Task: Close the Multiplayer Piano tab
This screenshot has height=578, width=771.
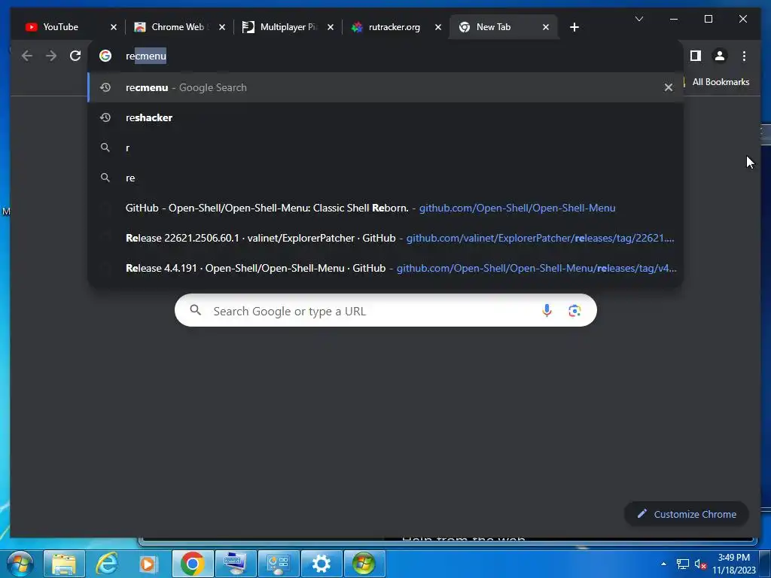Action: click(331, 27)
